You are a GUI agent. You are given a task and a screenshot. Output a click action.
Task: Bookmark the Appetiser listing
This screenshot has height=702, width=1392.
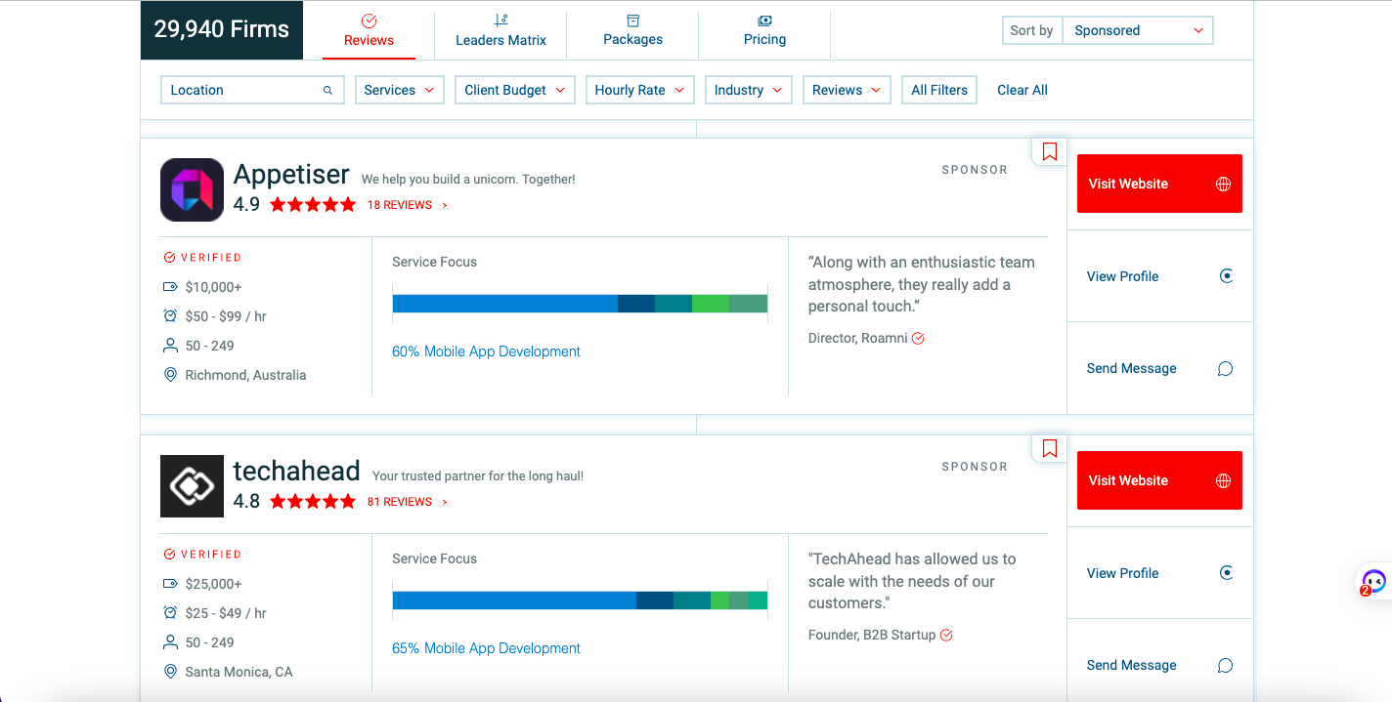coord(1050,151)
